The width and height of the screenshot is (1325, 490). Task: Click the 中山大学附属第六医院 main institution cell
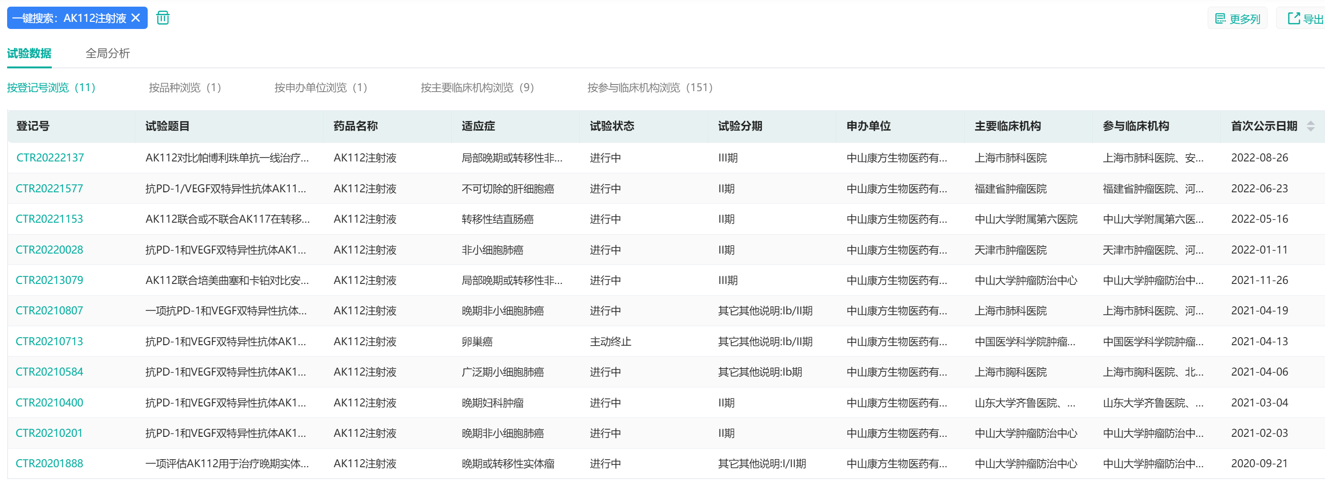click(x=1026, y=219)
